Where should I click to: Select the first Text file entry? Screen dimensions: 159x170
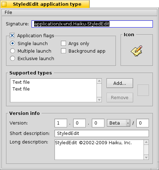[53, 82]
